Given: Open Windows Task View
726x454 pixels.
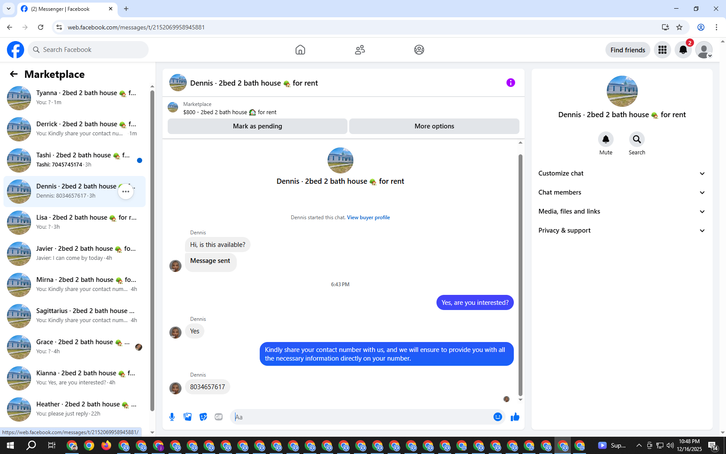Looking at the screenshot, I should click(x=52, y=445).
